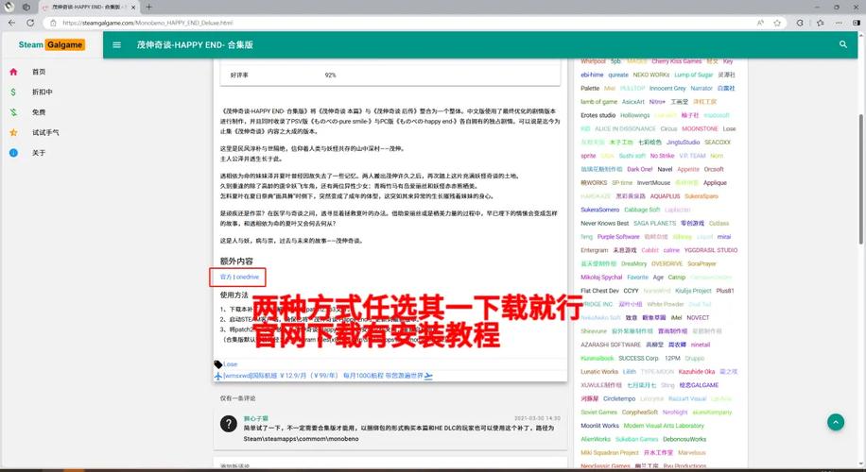Viewport: 866px width, 472px height.
Task: Reload the page with the refresh icon
Action: (x=30, y=23)
